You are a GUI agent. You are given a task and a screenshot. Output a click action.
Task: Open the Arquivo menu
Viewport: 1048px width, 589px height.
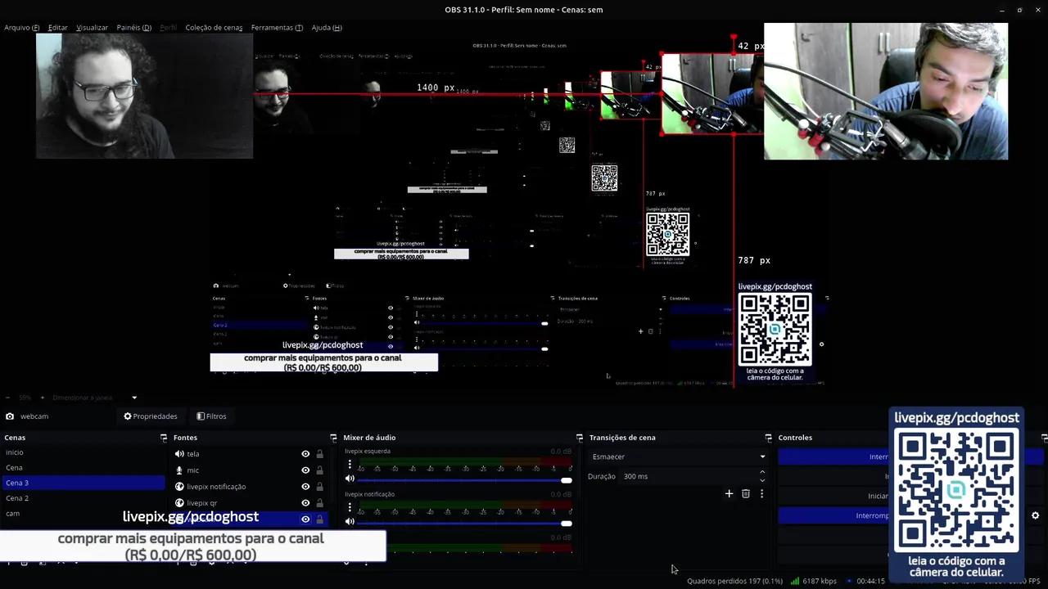pos(22,27)
